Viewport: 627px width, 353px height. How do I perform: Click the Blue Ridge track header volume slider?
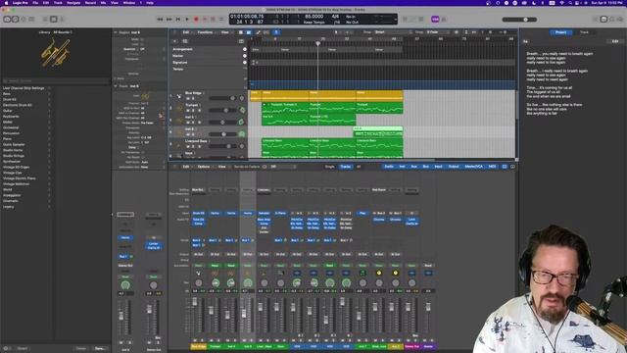point(222,98)
